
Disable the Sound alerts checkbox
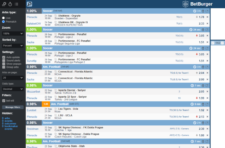(x=3, y=60)
